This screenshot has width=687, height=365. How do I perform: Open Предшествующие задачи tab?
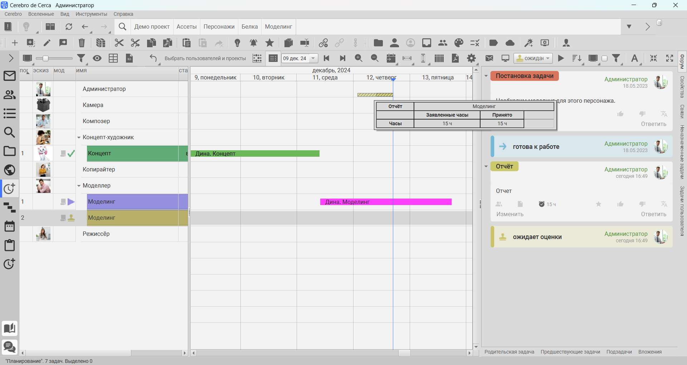(570, 352)
